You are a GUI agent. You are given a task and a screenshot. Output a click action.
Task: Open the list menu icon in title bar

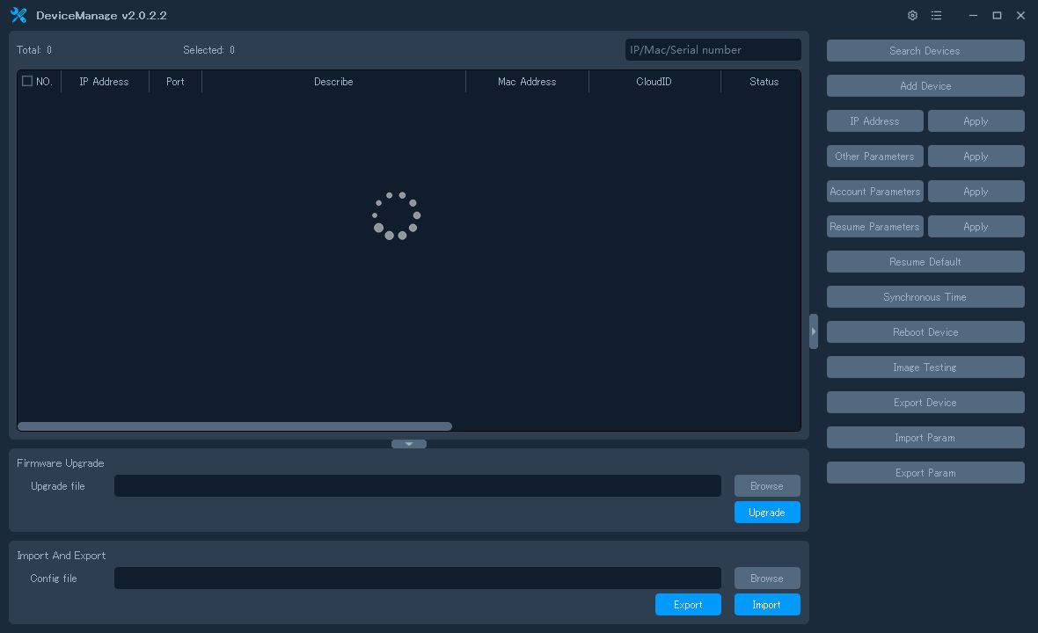[x=936, y=16]
